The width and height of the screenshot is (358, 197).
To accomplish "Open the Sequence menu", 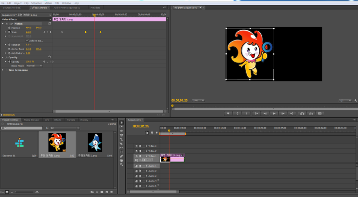I will pos(37,3).
